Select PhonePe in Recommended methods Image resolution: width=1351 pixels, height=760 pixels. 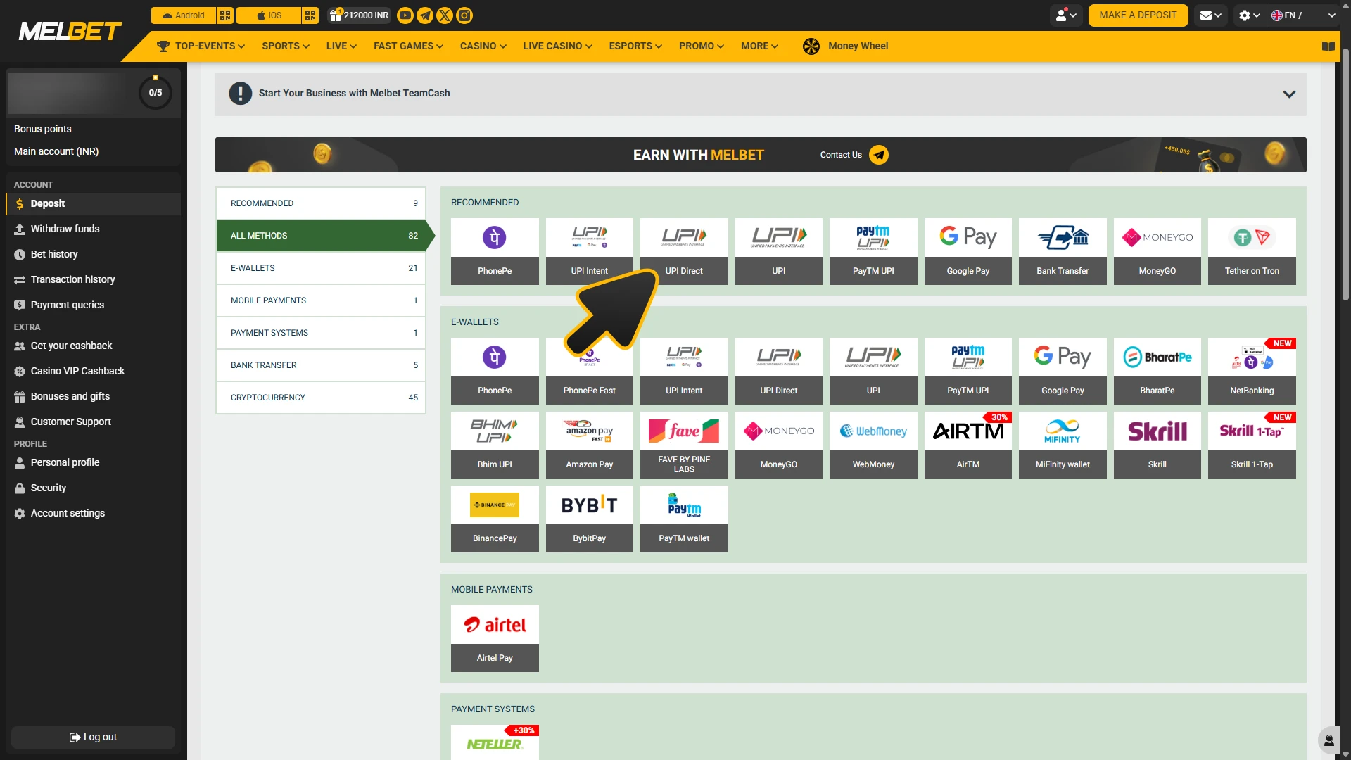[495, 251]
